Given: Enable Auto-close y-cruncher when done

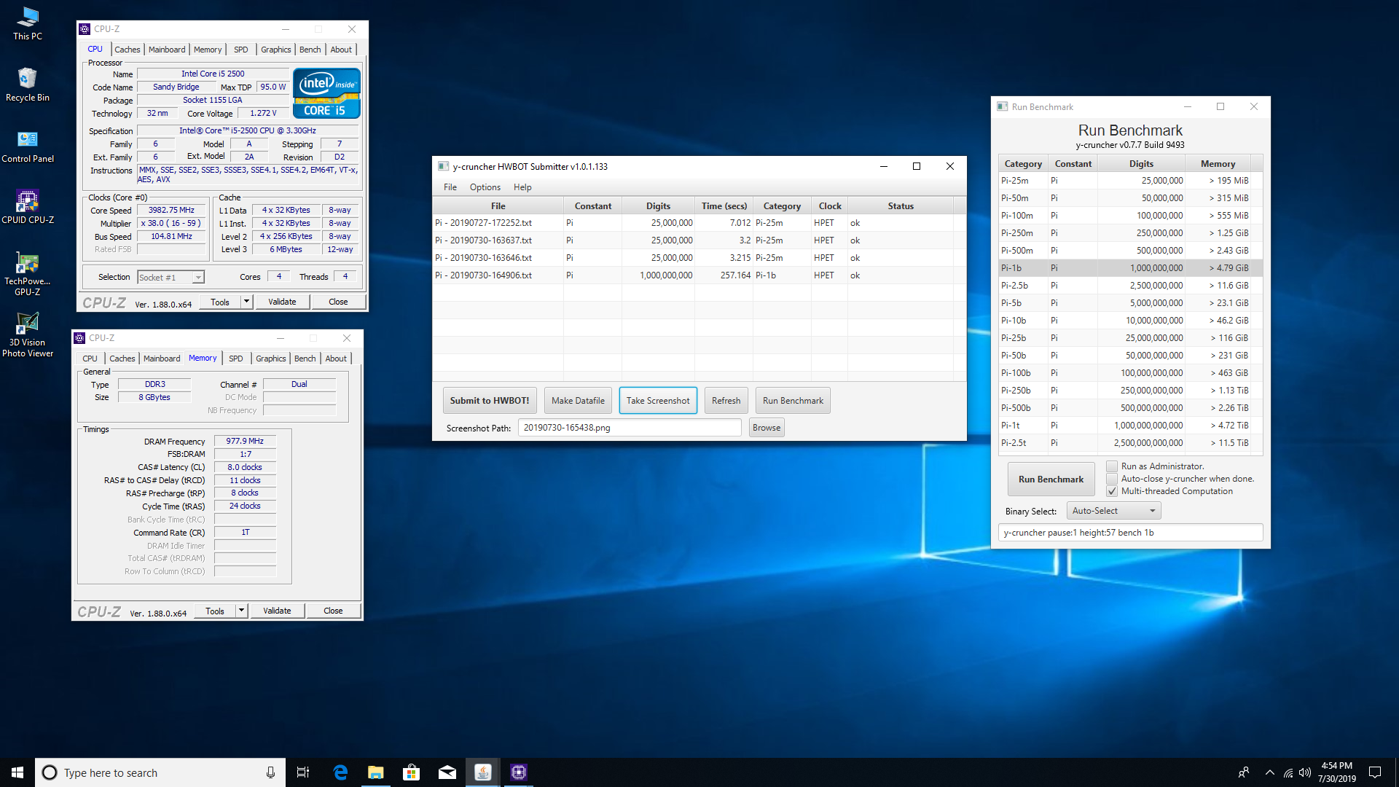Looking at the screenshot, I should pos(1112,479).
